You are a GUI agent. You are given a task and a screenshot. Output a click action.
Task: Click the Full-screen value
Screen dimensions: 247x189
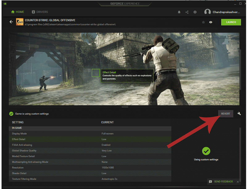point(107,133)
